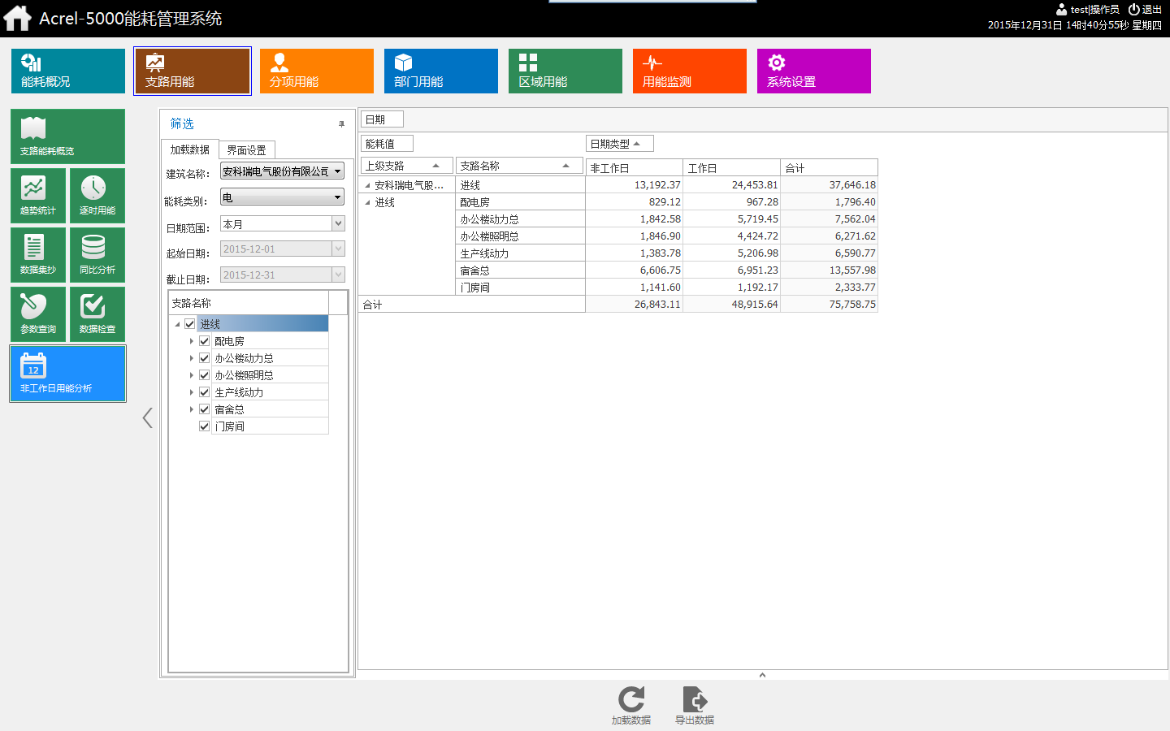Open the 分项用能 top menu
Image resolution: width=1170 pixels, height=731 pixels.
click(x=316, y=71)
